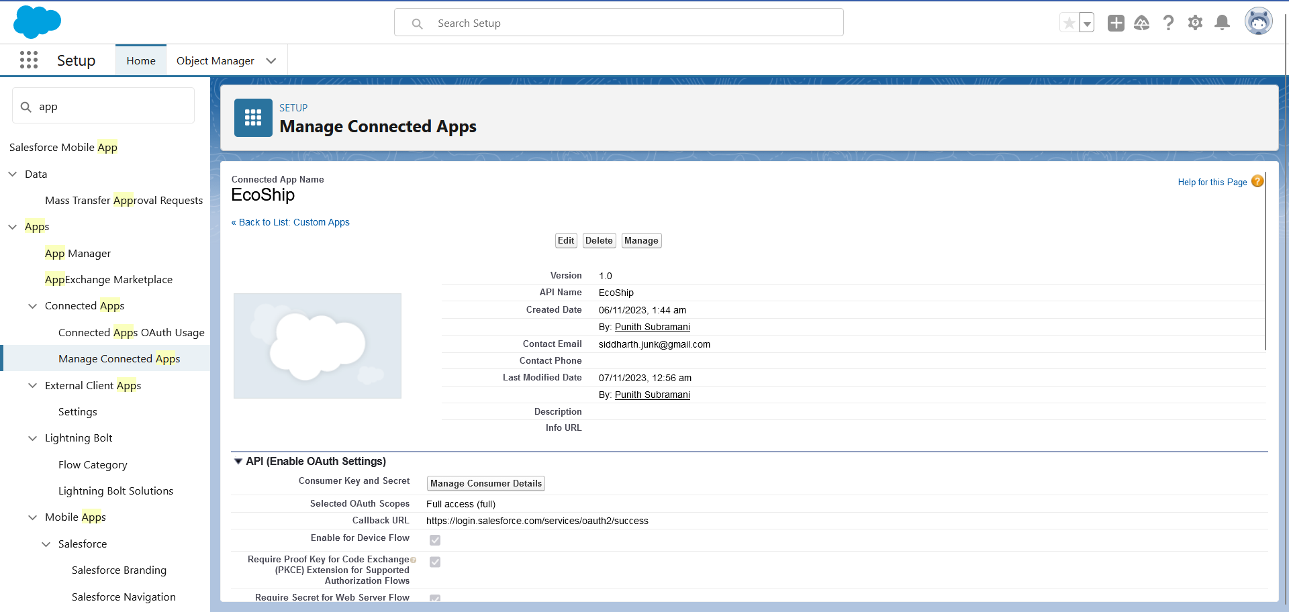This screenshot has width=1289, height=612.
Task: Click the Manage Consumer Details button
Action: 486,484
